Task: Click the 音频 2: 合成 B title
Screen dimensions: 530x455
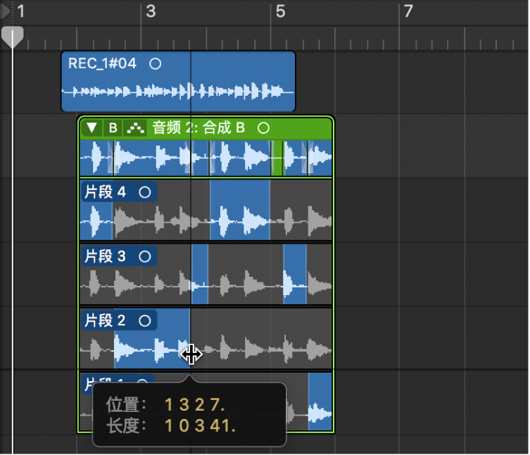Action: 198,128
